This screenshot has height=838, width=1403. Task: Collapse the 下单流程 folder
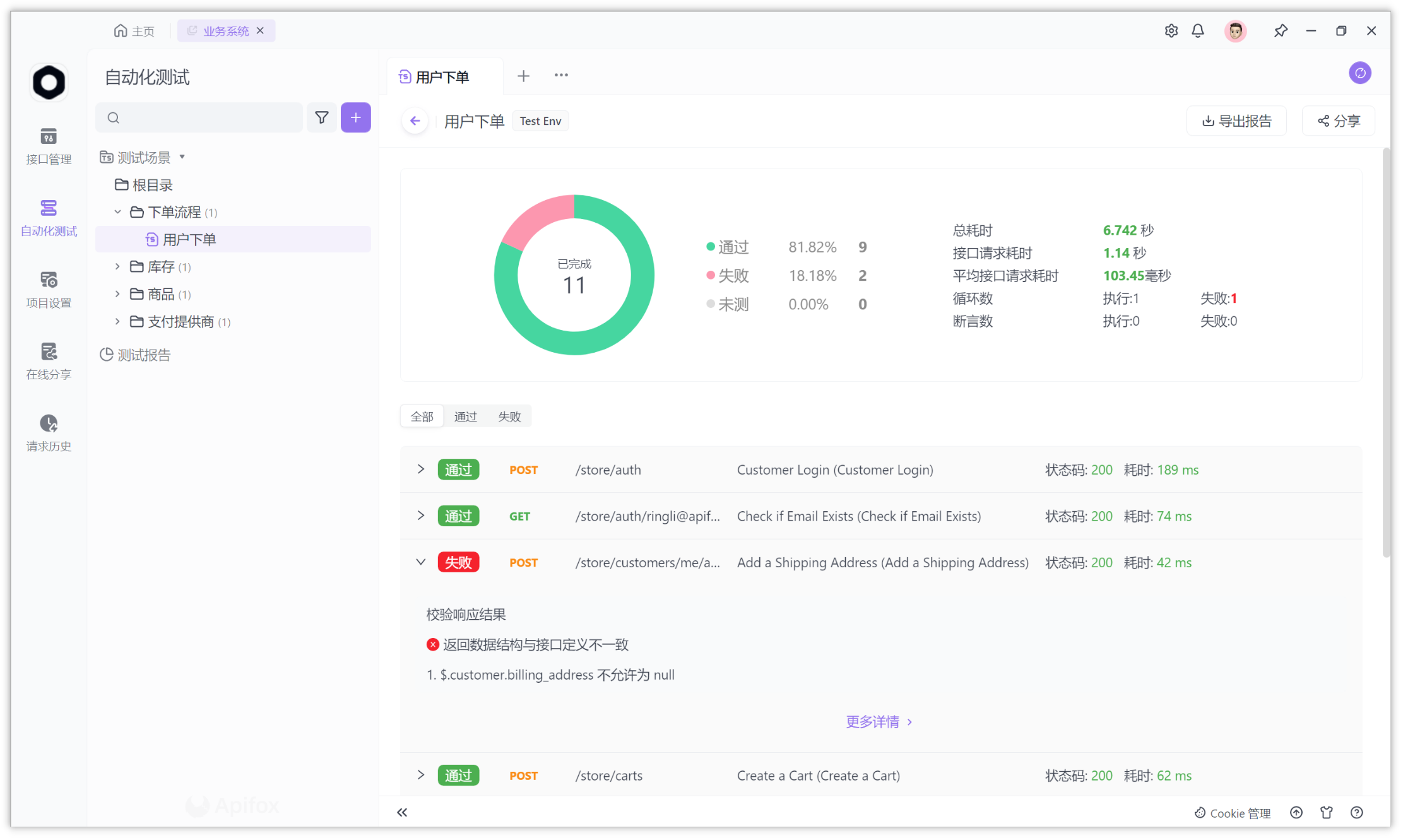pyautogui.click(x=117, y=212)
